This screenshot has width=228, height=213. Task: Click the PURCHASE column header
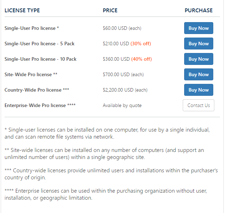[199, 11]
